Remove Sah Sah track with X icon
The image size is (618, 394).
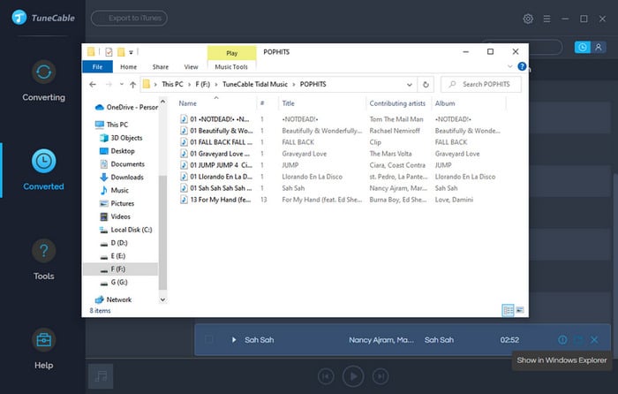594,339
